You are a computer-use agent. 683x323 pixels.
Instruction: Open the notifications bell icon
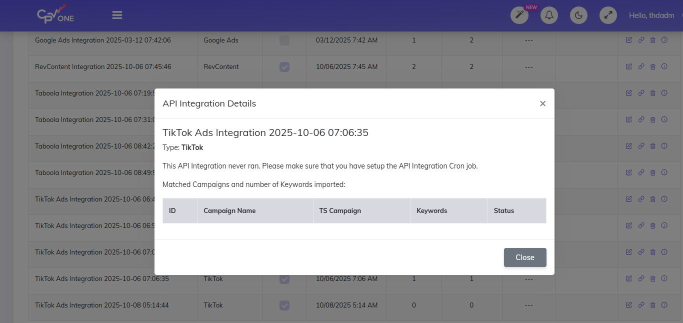pyautogui.click(x=549, y=15)
